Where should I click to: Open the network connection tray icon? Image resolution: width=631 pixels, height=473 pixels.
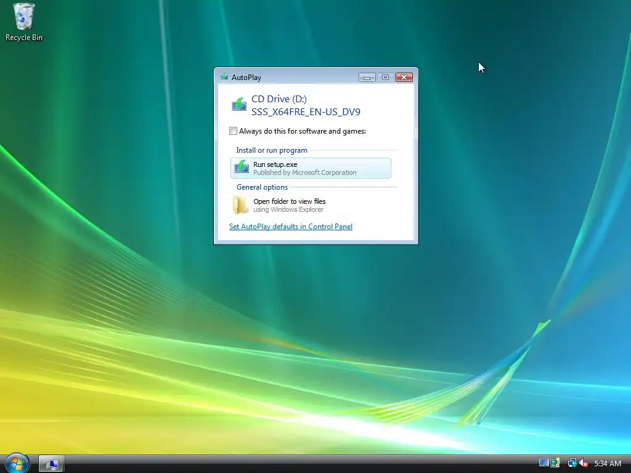tap(572, 463)
